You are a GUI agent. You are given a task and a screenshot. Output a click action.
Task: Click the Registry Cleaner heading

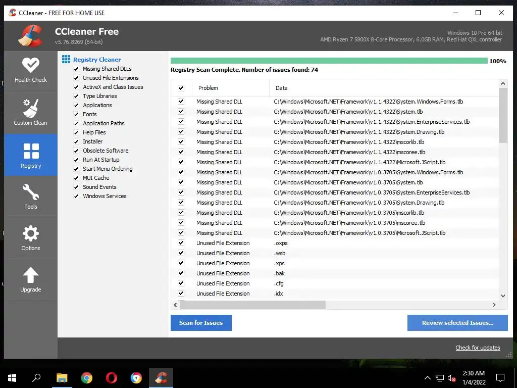[97, 60]
